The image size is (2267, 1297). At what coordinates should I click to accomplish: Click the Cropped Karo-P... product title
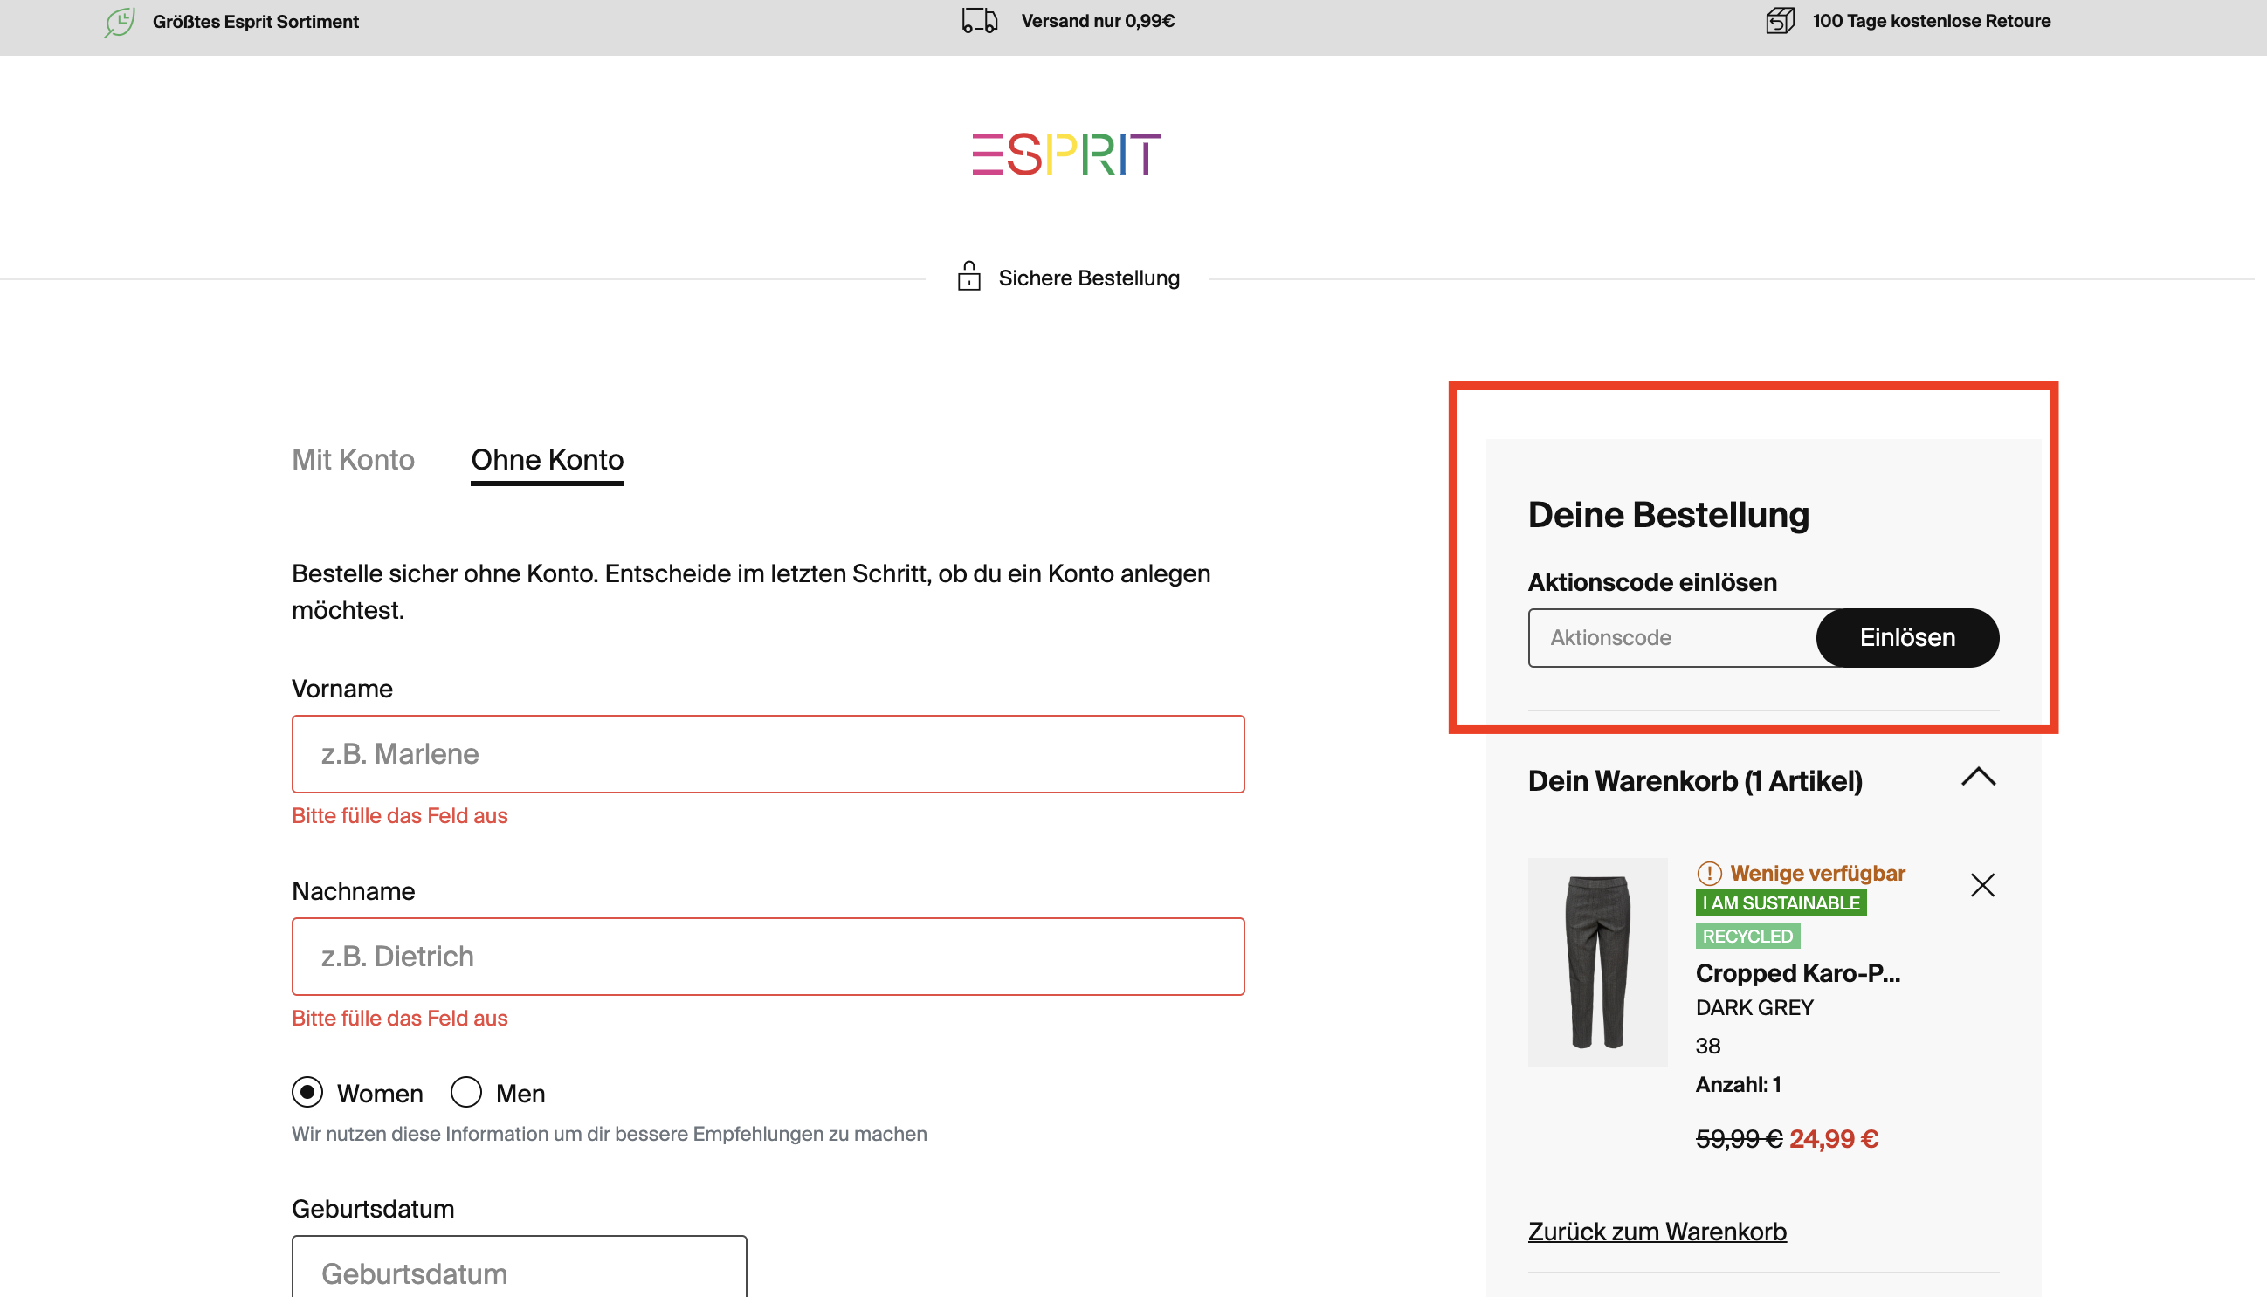pos(1798,972)
